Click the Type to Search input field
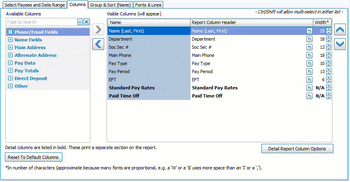The width and height of the screenshot is (350, 182). point(41,22)
